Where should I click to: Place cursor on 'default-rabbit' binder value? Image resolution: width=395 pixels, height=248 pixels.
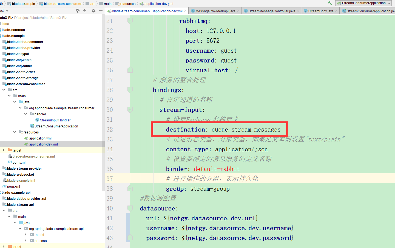217,169
